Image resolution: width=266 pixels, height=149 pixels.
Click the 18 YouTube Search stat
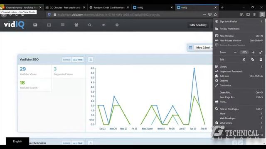34,85
